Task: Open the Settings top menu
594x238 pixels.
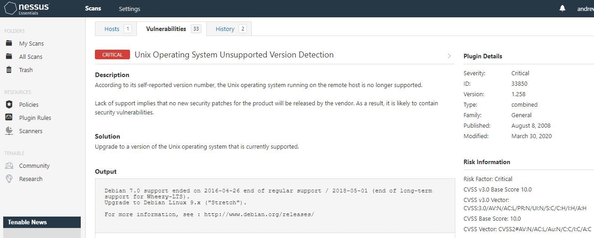Action: (130, 9)
